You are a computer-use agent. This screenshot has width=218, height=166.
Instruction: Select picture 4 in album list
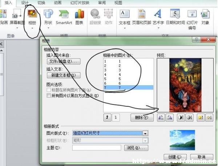click(x=129, y=75)
